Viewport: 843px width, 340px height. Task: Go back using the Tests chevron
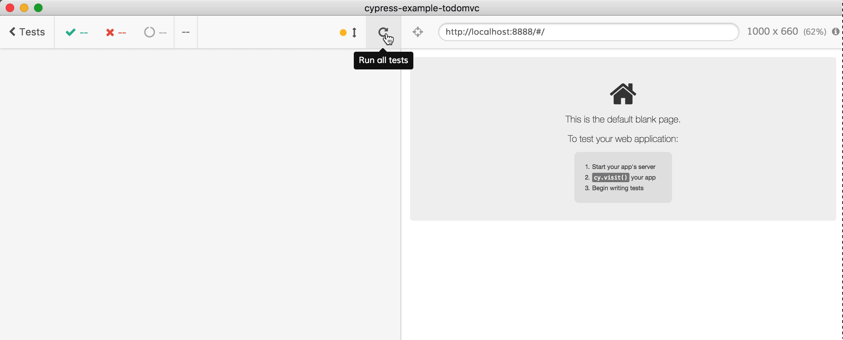pos(27,32)
